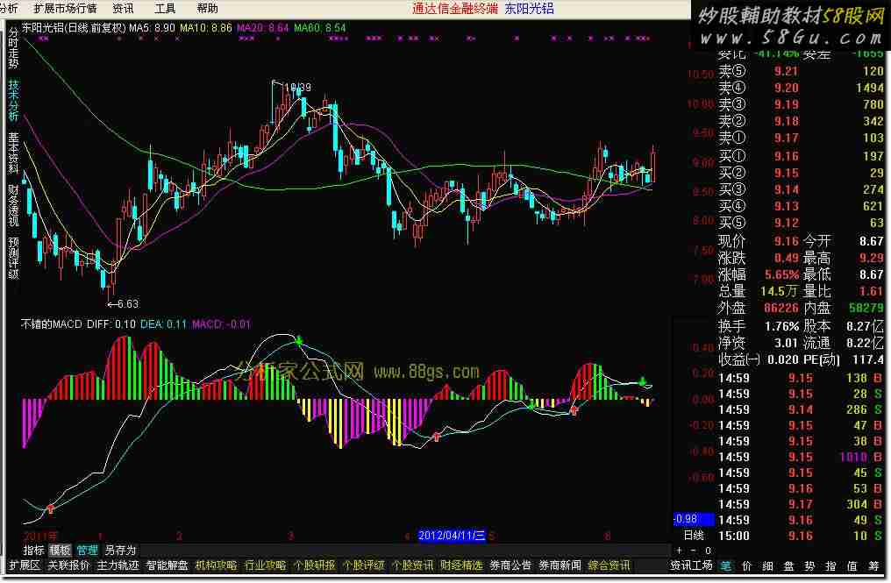
Task: Click the 15:00 closing tick row
Action: coord(800,536)
